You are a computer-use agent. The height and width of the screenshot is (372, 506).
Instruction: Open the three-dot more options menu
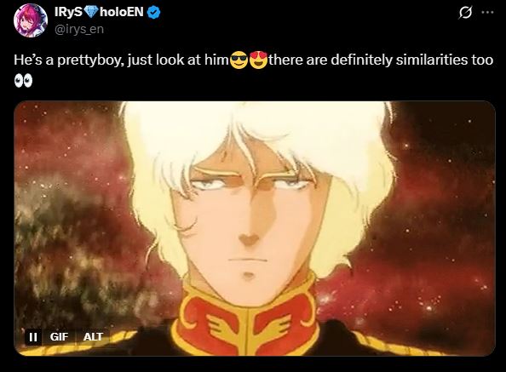coord(487,12)
